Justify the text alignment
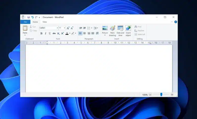 coord(93,33)
